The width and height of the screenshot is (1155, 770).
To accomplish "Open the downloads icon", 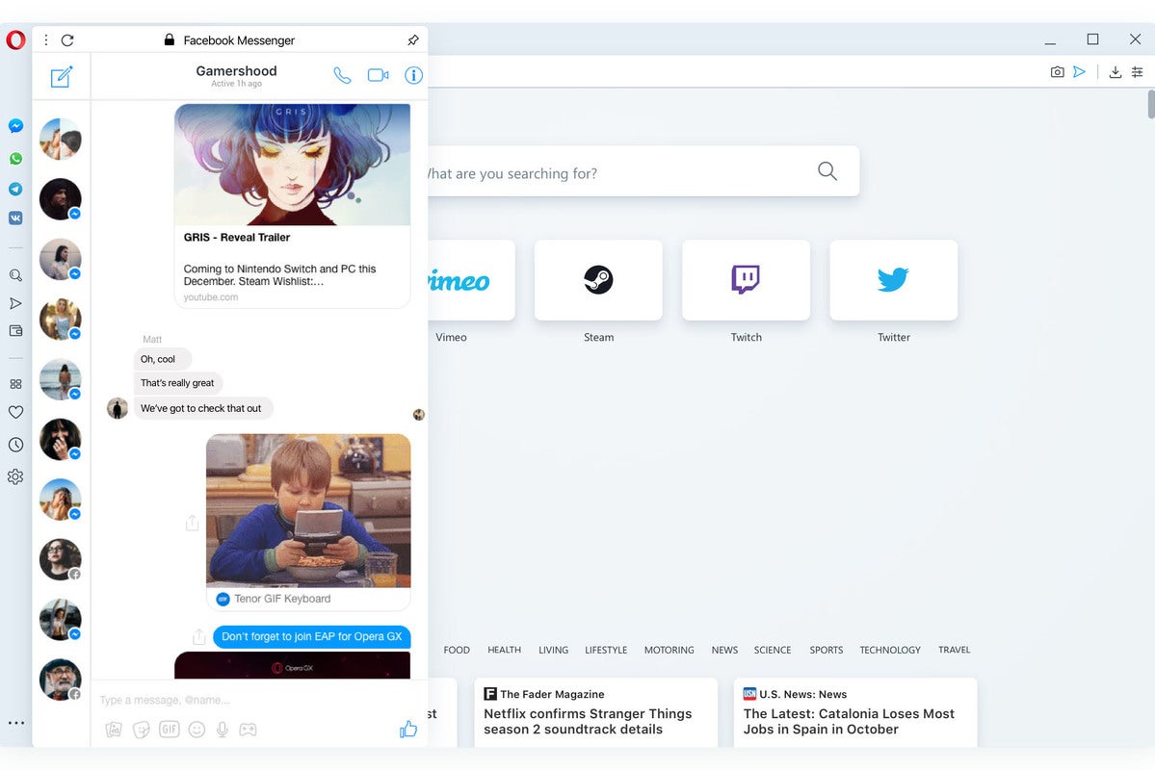I will pos(1116,72).
